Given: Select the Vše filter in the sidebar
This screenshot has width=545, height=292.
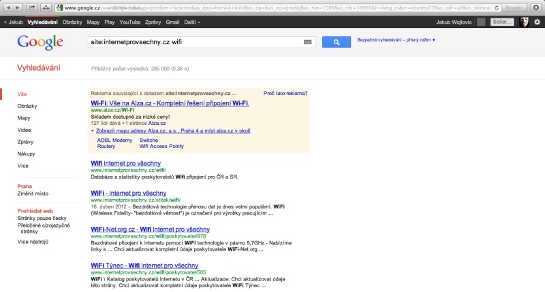Looking at the screenshot, I should 22,94.
